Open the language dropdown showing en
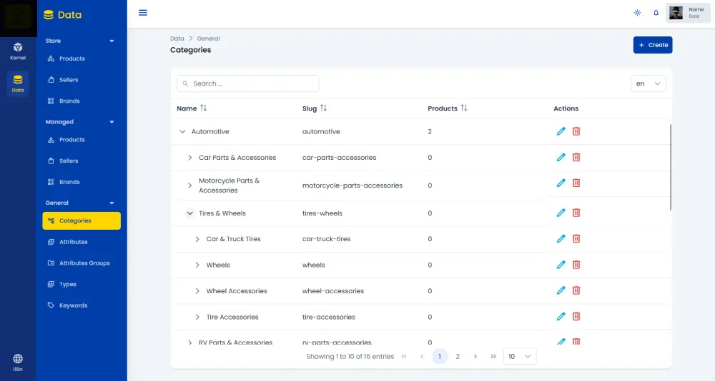 click(649, 83)
